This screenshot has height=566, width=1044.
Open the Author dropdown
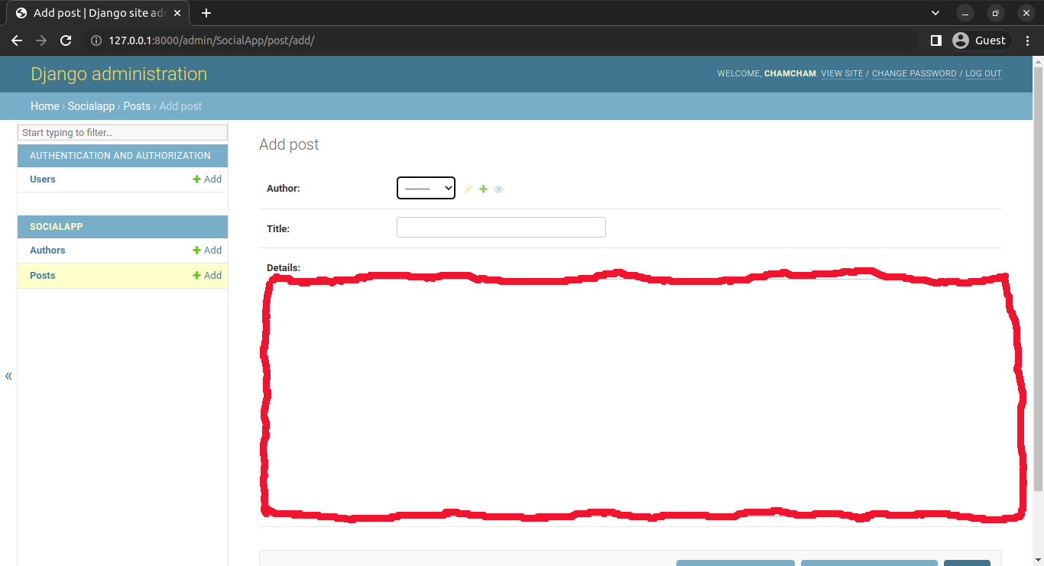(426, 188)
